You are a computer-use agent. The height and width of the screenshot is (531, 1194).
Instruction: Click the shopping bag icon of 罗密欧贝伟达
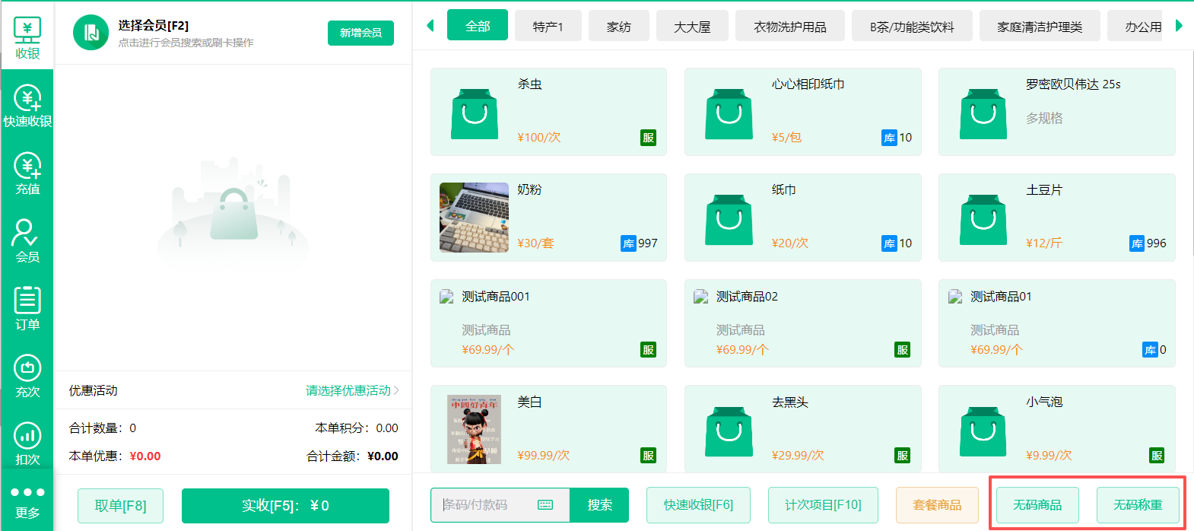(983, 113)
